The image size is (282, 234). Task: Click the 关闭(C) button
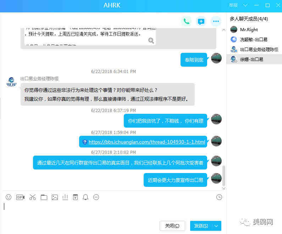[172, 226]
